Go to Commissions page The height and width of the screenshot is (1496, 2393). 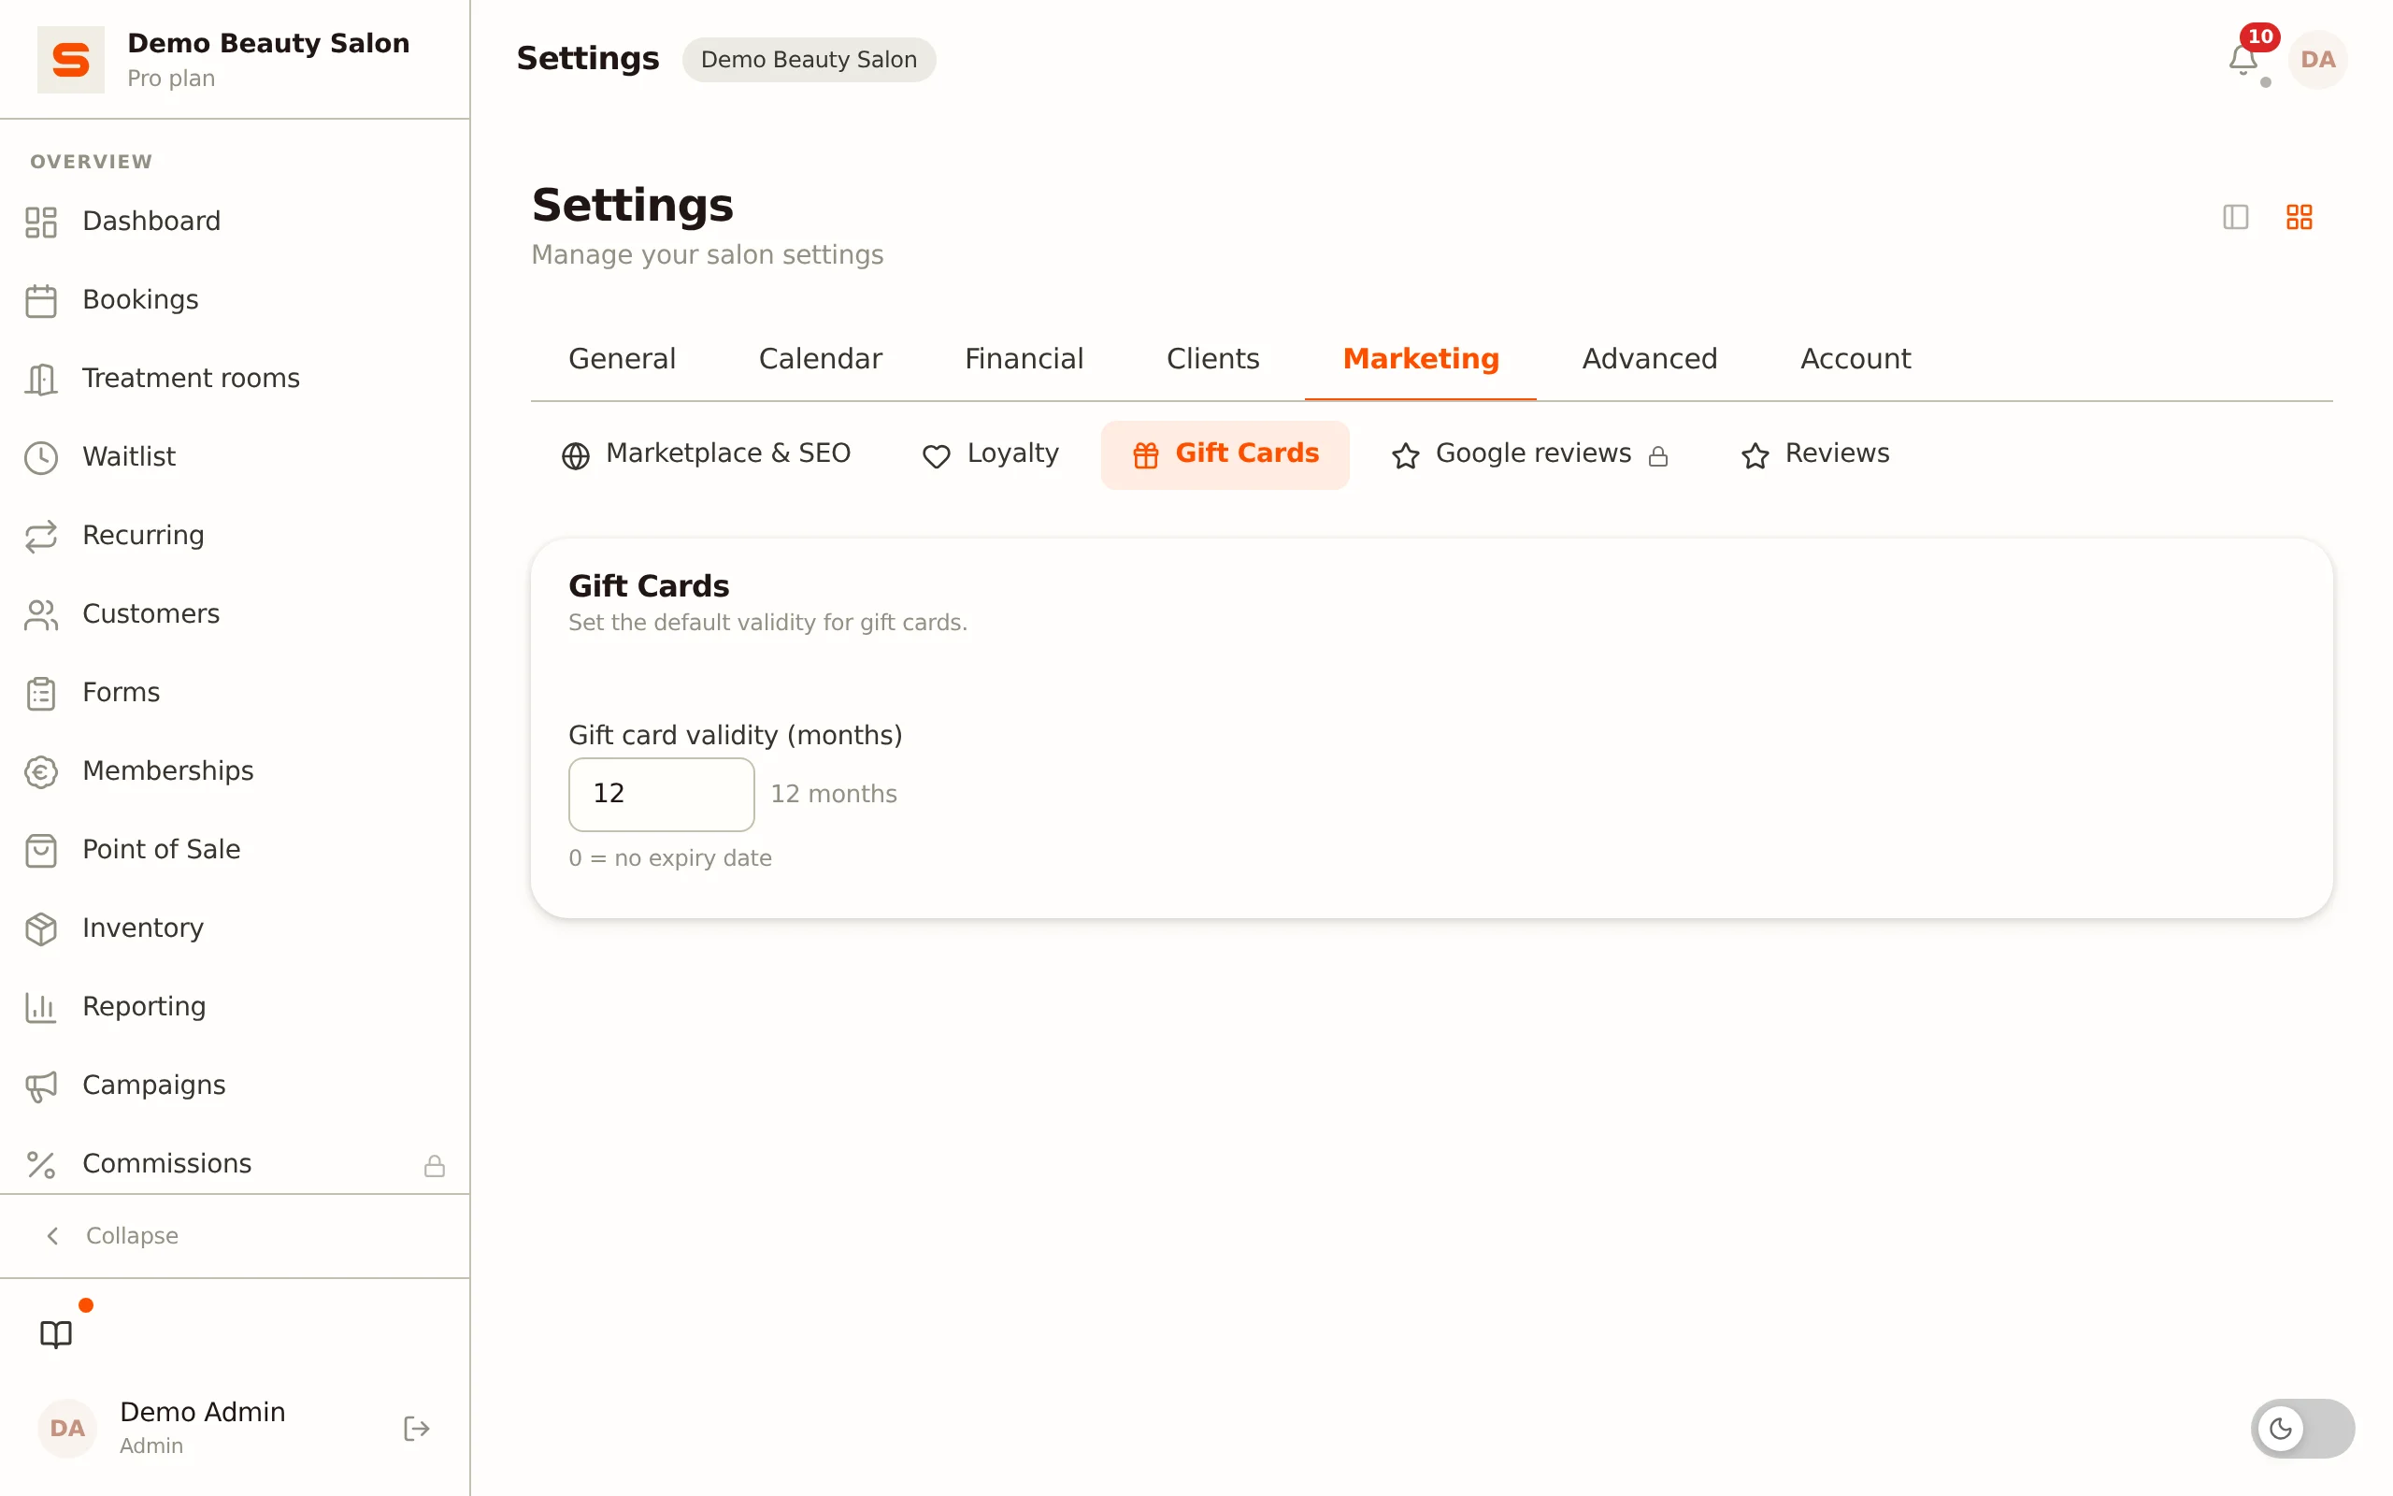(236, 1165)
